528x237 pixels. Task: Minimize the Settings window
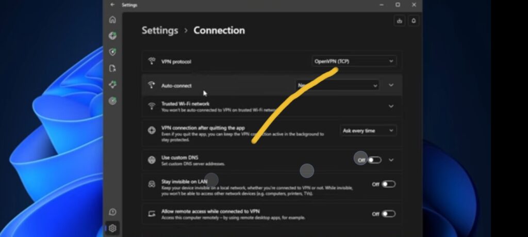click(x=382, y=5)
